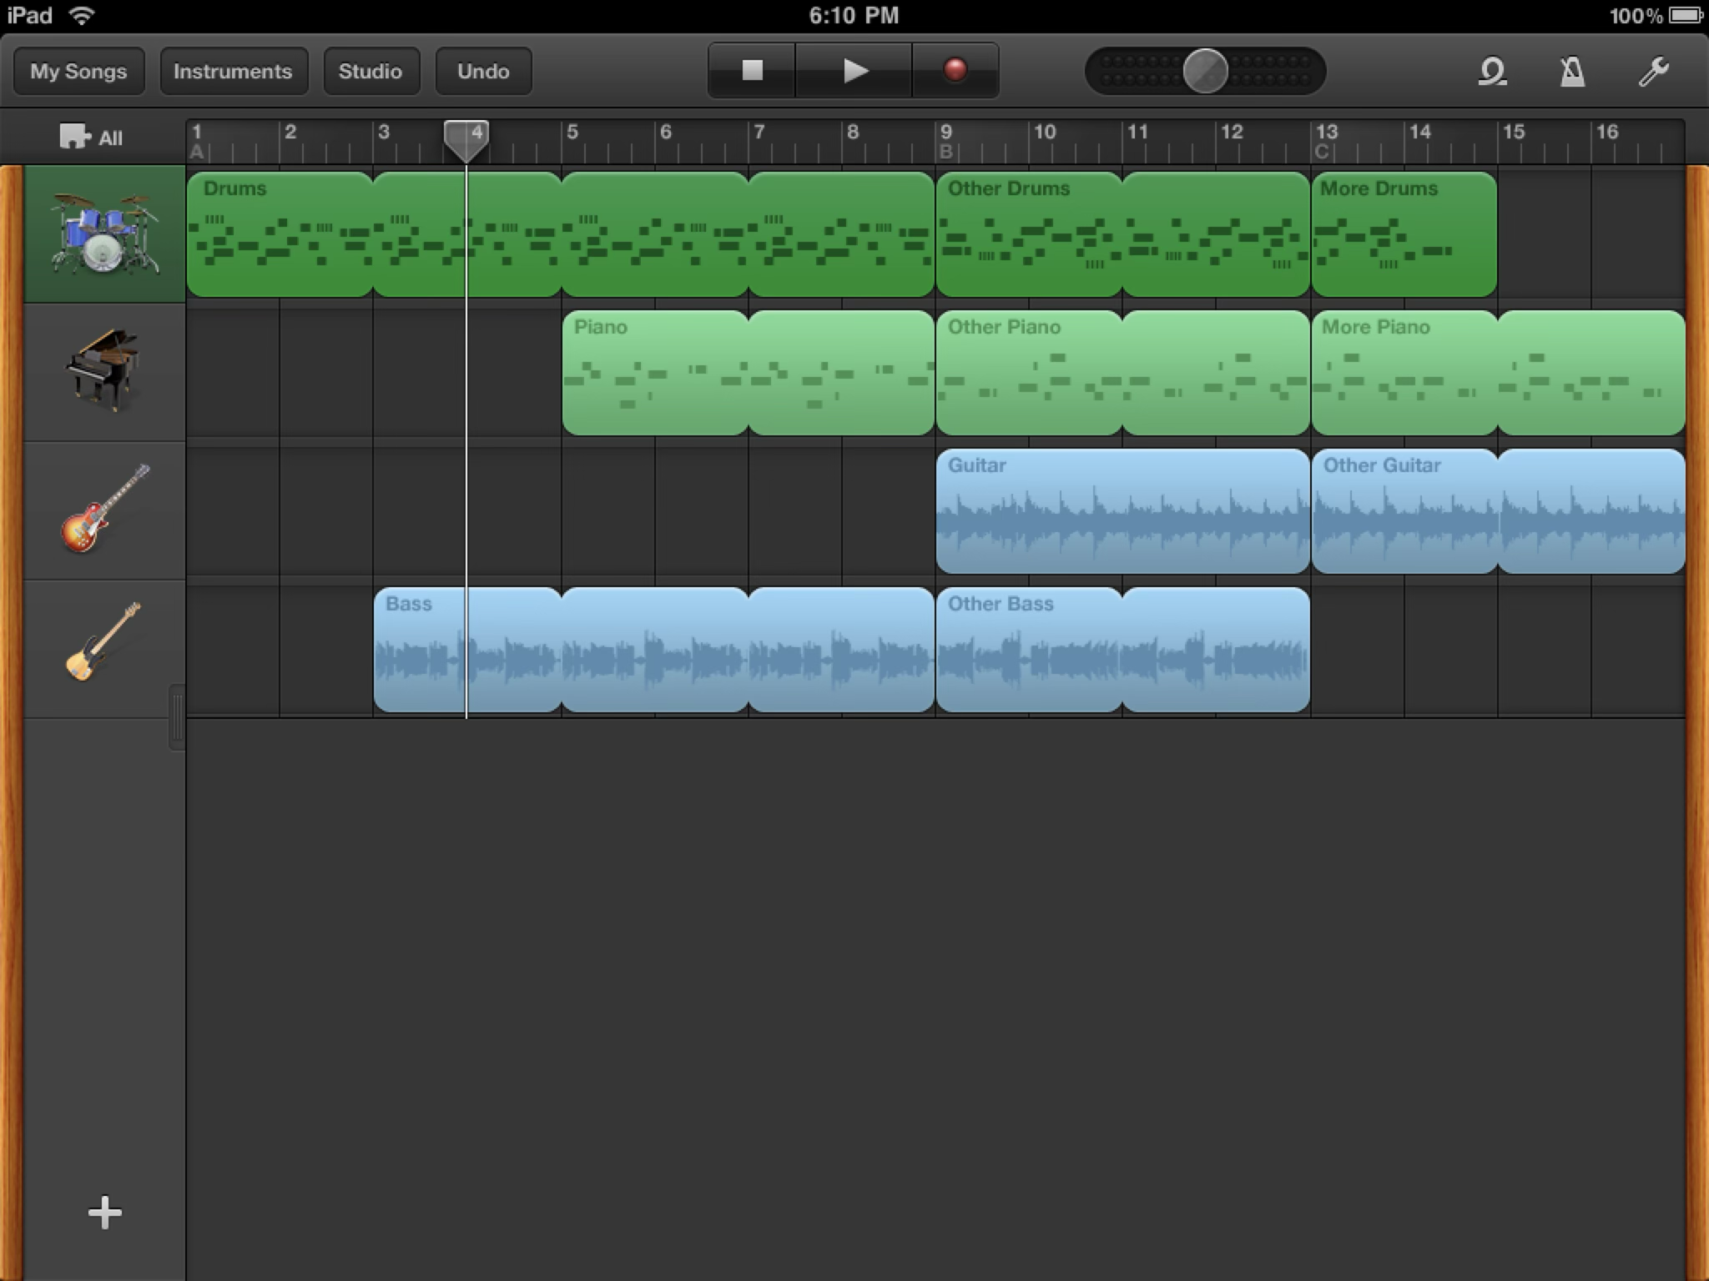Screen dimensions: 1709x1281
Task: Open Song Sections via the puzzle icon
Action: [x=92, y=137]
